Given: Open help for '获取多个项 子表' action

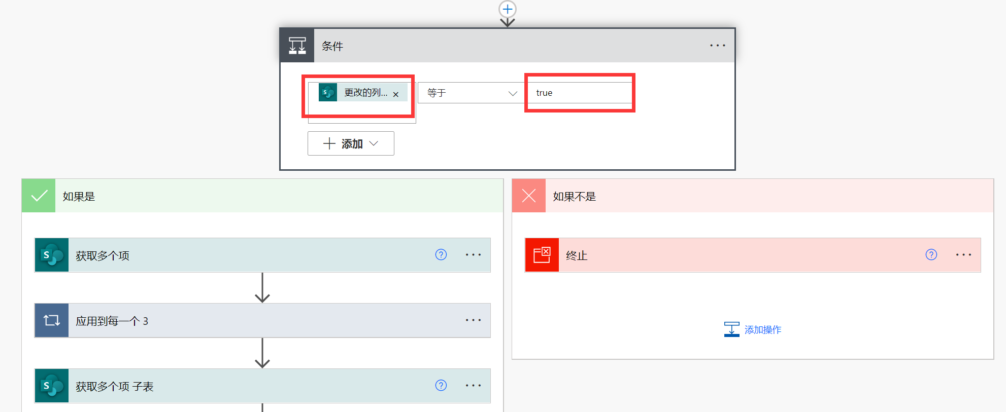Looking at the screenshot, I should point(441,385).
